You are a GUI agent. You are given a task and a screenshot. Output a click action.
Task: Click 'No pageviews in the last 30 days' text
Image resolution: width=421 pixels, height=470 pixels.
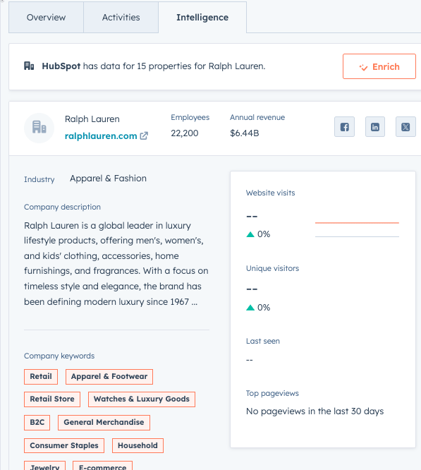[x=315, y=411]
